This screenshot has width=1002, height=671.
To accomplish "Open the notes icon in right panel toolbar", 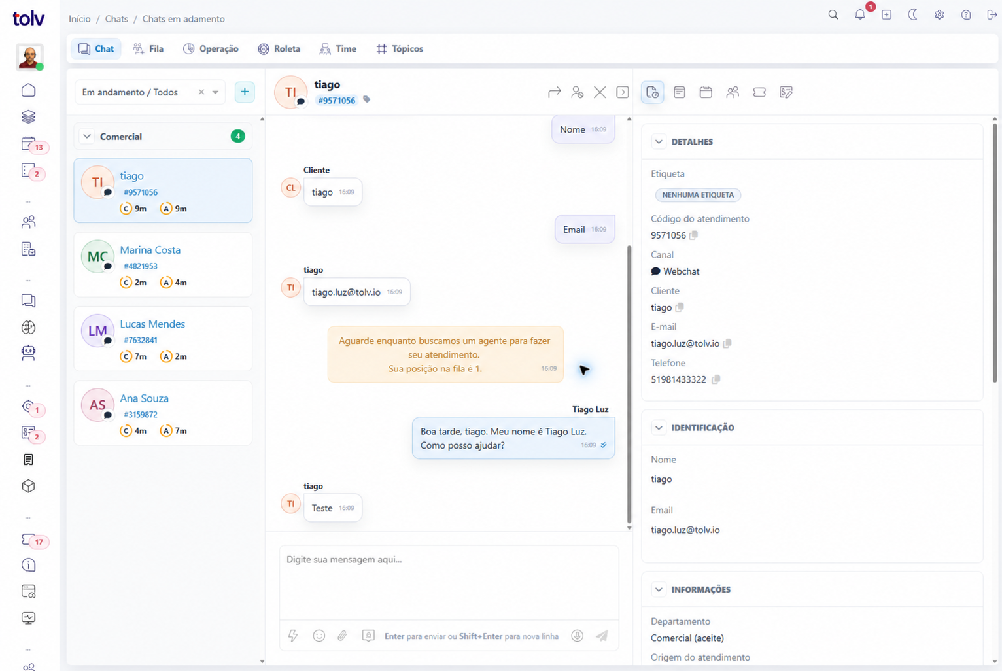I will coord(680,92).
